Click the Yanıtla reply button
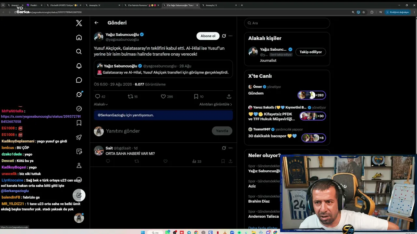Image resolution: width=417 pixels, height=234 pixels. pos(222,131)
